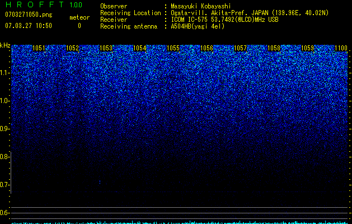Click the 0.6 frequency axis label
Screen dimensions: 352x224
coord(4,213)
